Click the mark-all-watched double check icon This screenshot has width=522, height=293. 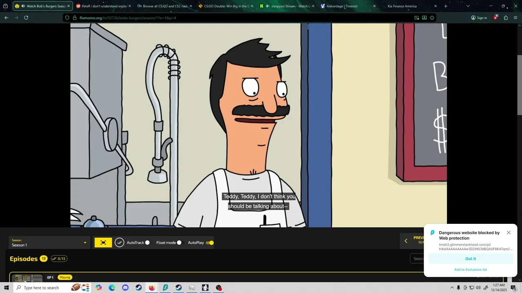coord(119,243)
